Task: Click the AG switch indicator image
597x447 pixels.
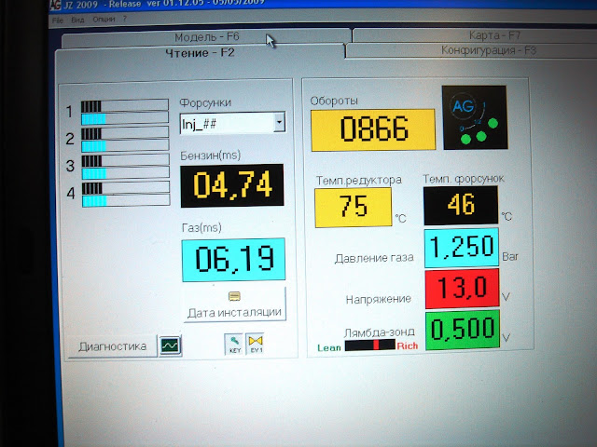Action: pos(475,117)
